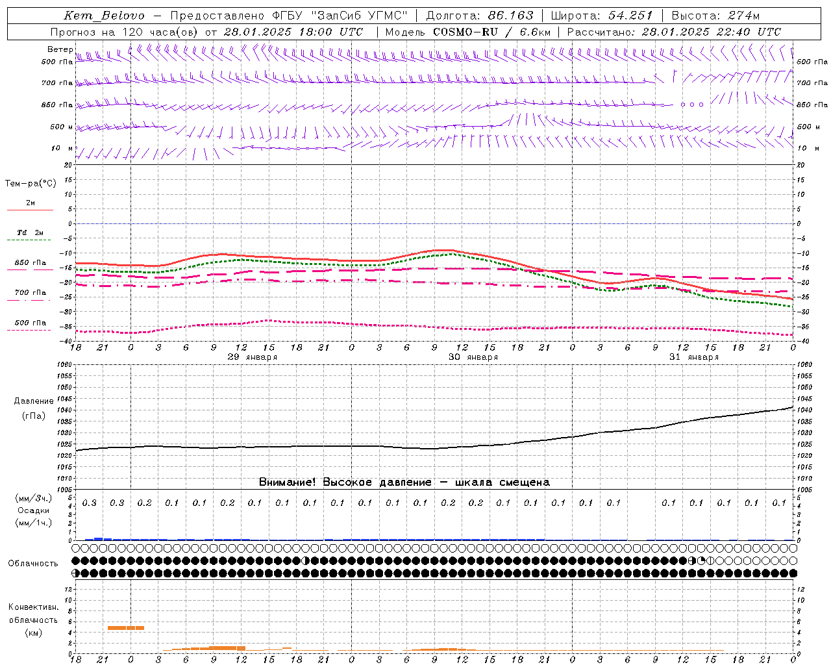Click the solid line sample under '2м'
This screenshot has height=665, width=831.
click(x=30, y=210)
